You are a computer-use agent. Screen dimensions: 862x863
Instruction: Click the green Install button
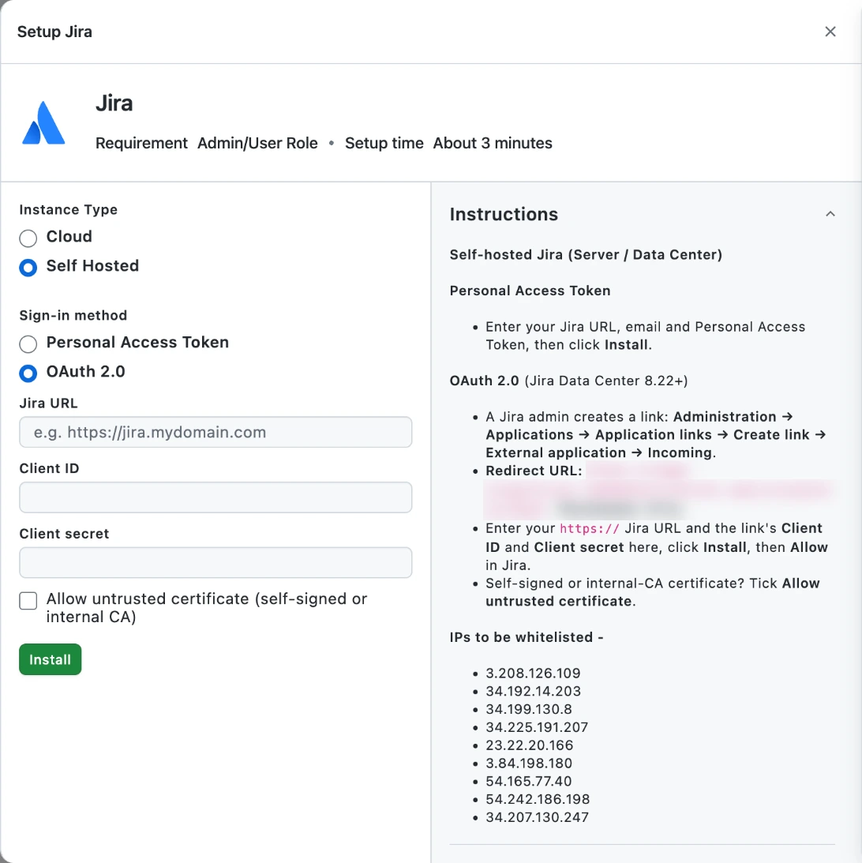[x=50, y=659]
